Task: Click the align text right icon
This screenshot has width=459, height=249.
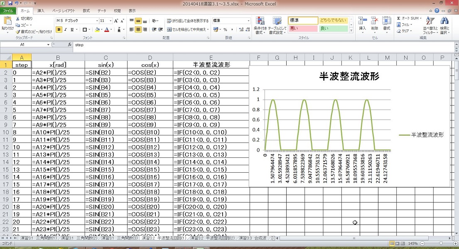Action: coord(145,29)
